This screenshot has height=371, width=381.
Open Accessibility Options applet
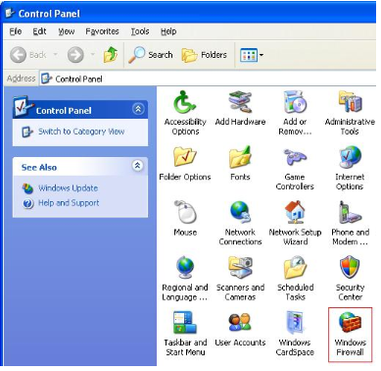185,113
